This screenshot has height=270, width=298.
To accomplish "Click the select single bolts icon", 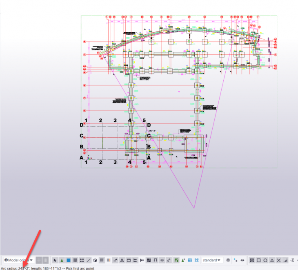I will coord(142,260).
